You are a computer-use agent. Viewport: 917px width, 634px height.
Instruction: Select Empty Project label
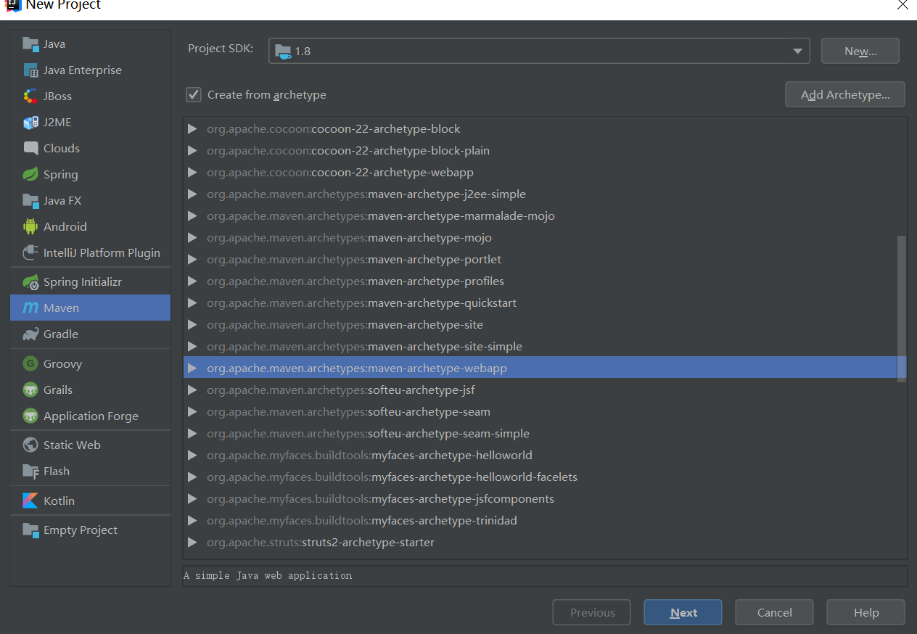pyautogui.click(x=81, y=530)
